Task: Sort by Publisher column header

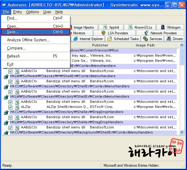Action: point(111,45)
